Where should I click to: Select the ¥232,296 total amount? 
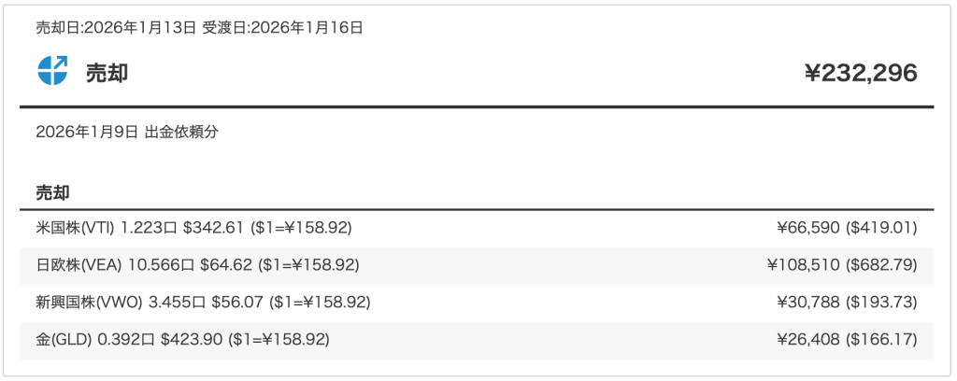(861, 73)
